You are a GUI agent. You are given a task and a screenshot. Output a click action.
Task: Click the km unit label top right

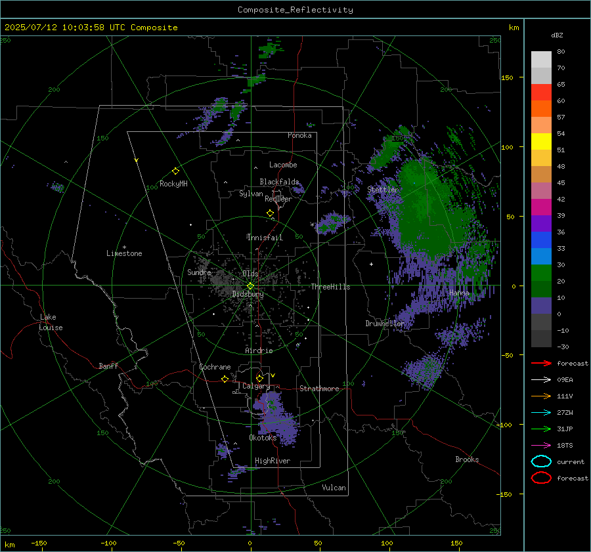(x=514, y=28)
